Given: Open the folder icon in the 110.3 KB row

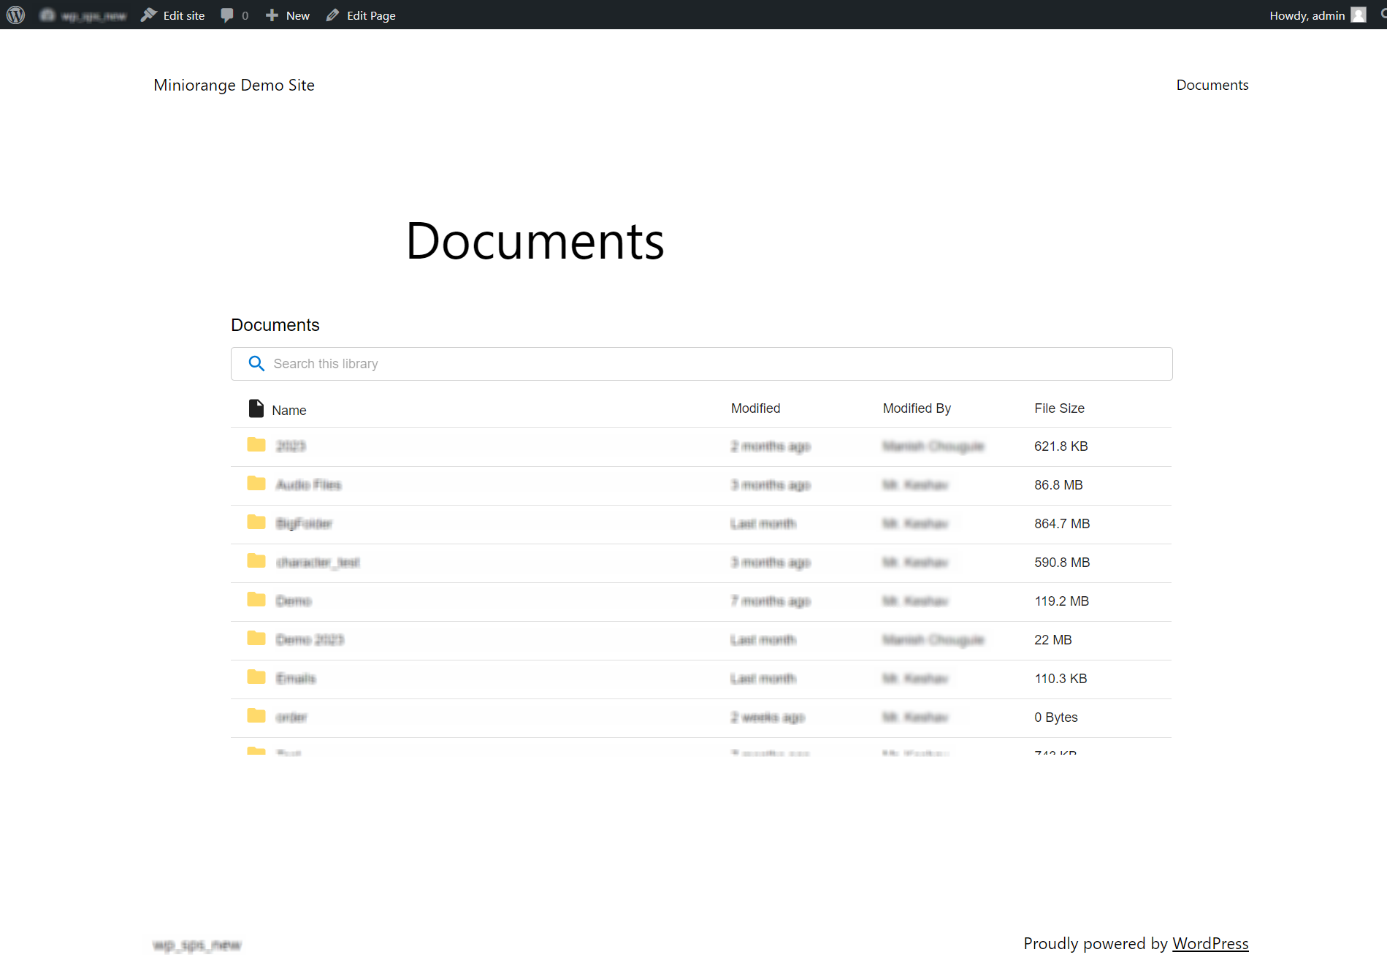Looking at the screenshot, I should click(x=256, y=677).
